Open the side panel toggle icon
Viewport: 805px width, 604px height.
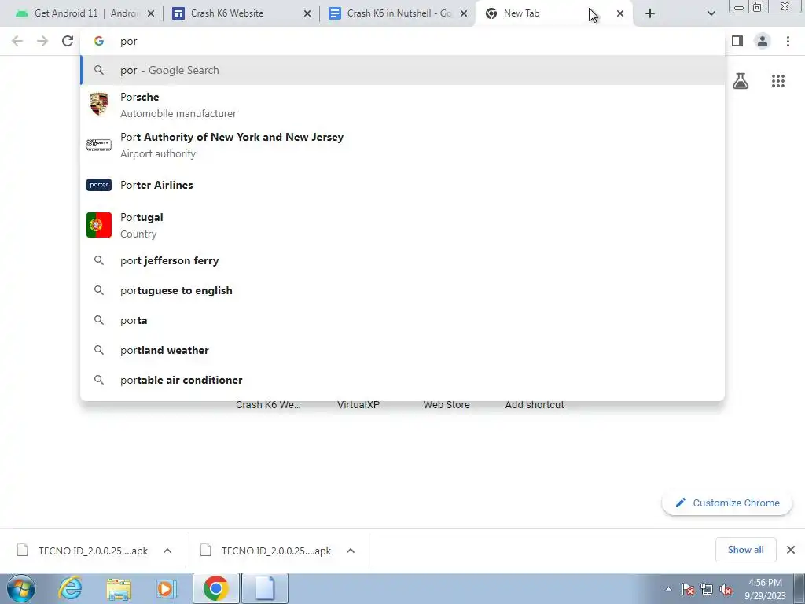(737, 41)
